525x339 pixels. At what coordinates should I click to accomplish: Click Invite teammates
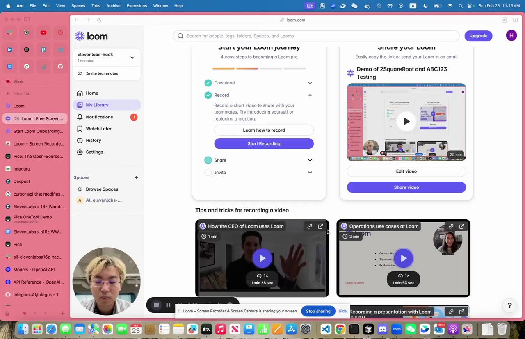pyautogui.click(x=102, y=73)
